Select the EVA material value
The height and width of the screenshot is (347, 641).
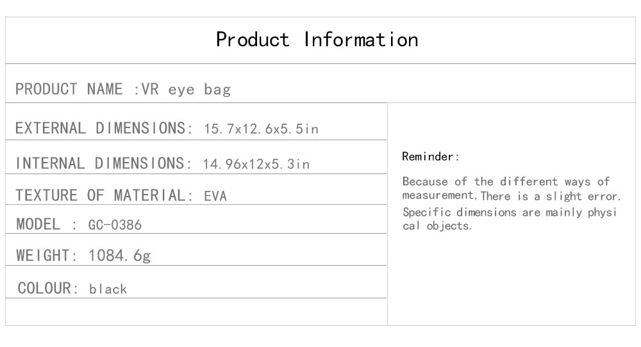(x=215, y=197)
